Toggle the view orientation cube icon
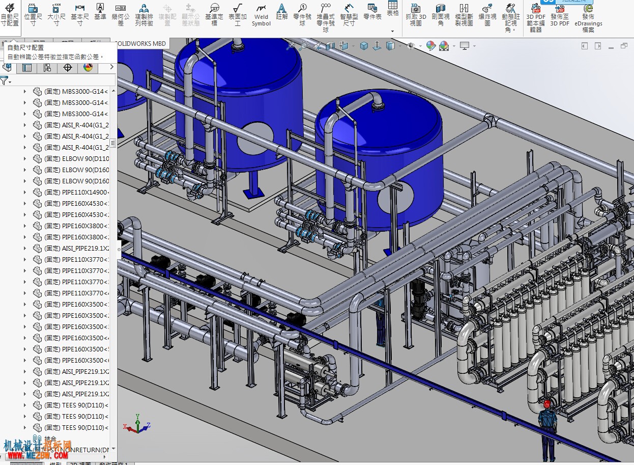The image size is (634, 465). (x=363, y=45)
